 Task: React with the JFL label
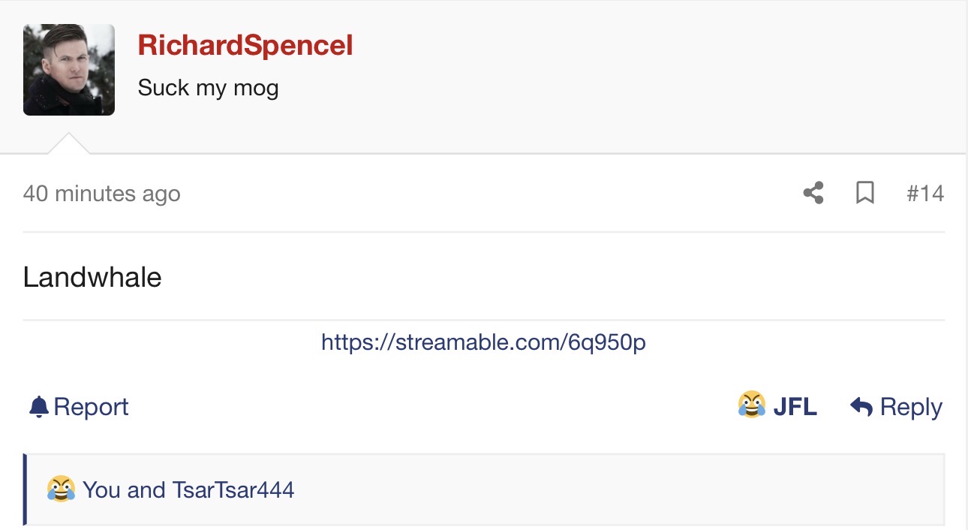[795, 407]
